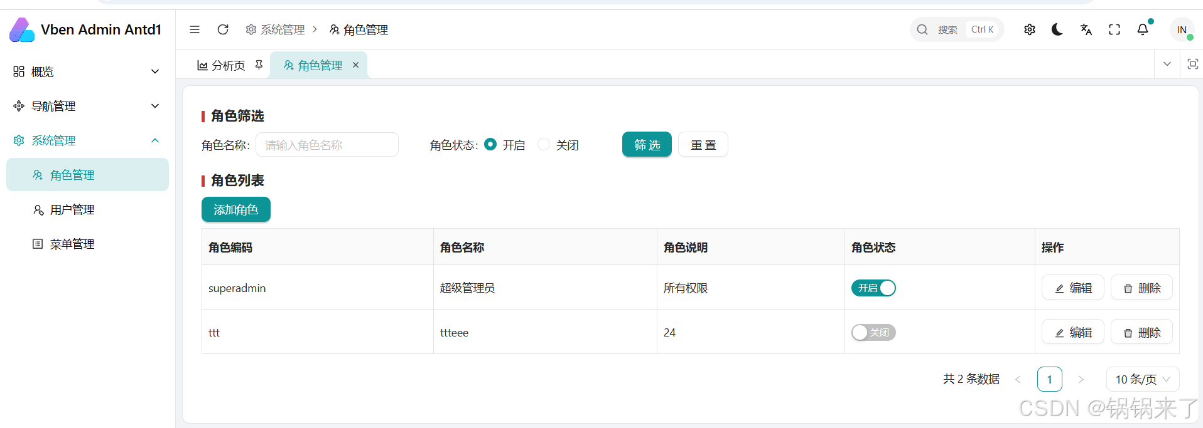The width and height of the screenshot is (1203, 428).
Task: Open 菜单管理 in the sidebar
Action: 87,244
